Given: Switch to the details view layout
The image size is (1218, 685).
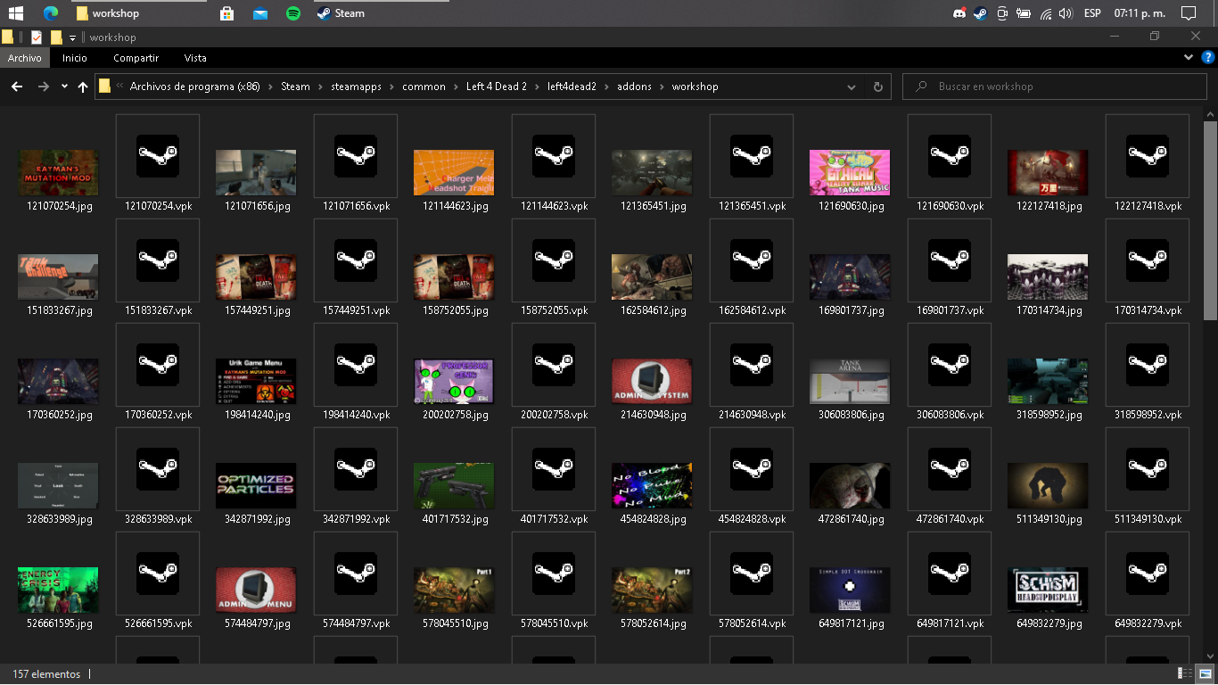Looking at the screenshot, I should 1186,674.
